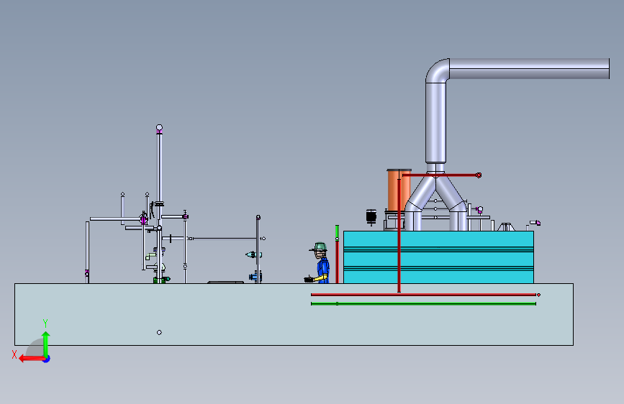Select the curved elbow of the exhaust duct
The width and height of the screenshot is (624, 404).
coord(436,70)
